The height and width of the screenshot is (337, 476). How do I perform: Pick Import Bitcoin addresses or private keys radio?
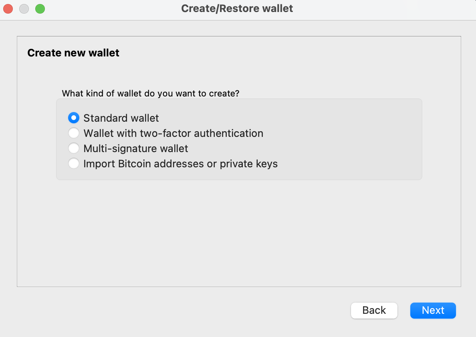74,164
